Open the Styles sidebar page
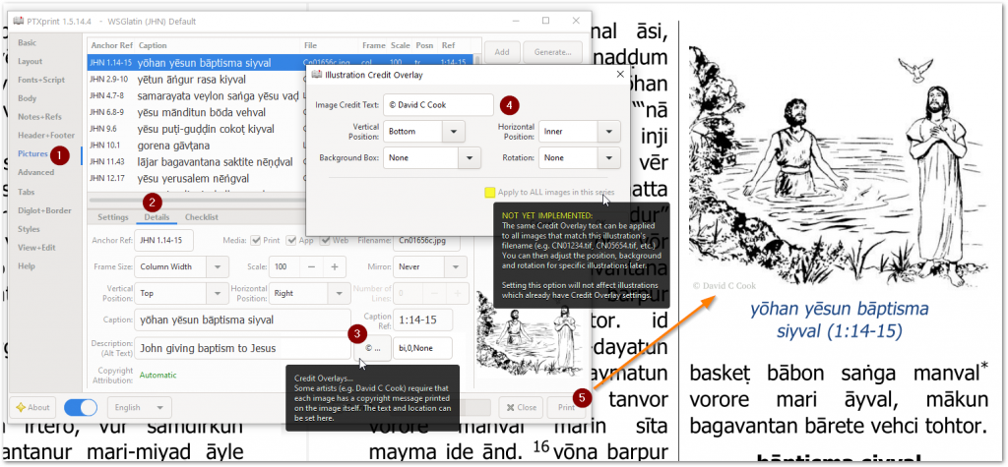1008x467 pixels. [29, 229]
